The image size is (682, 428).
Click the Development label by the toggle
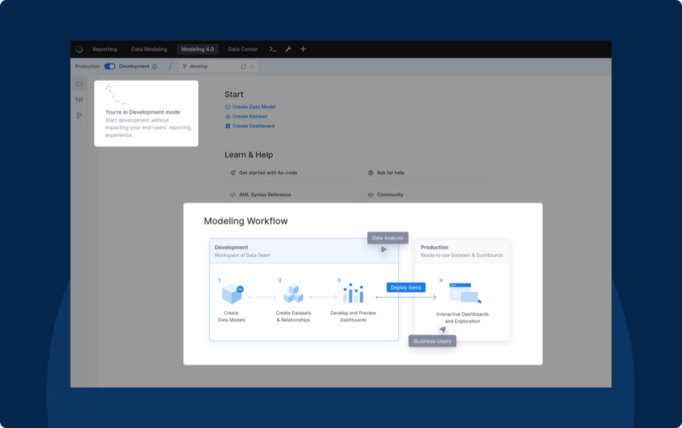click(x=134, y=66)
